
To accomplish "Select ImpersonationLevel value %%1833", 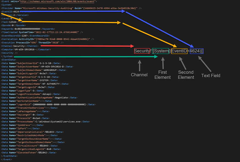I will click(x=49, y=132).
